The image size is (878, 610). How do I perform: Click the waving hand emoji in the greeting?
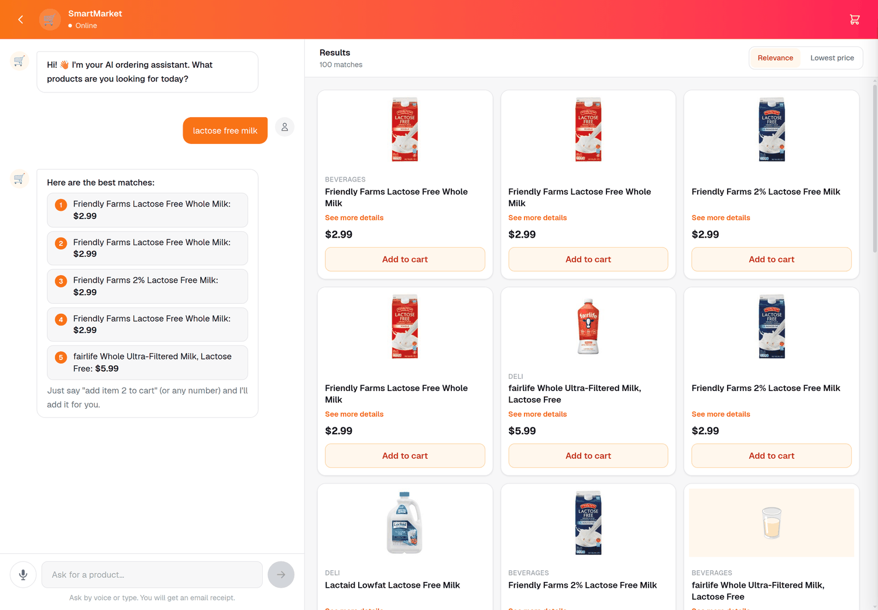point(64,65)
